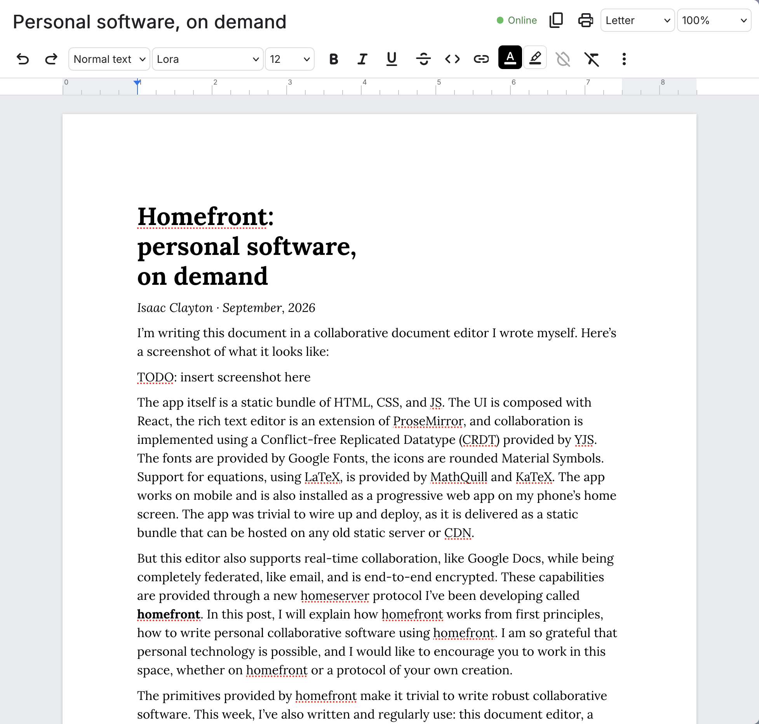Click the word 'YJS' in the paragraph
Screen dimensions: 759x724
(584, 440)
